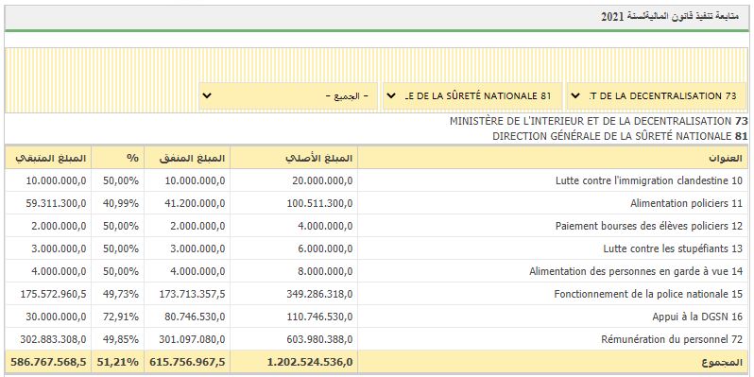Click remaining amount 175.572.960,5

pos(53,294)
